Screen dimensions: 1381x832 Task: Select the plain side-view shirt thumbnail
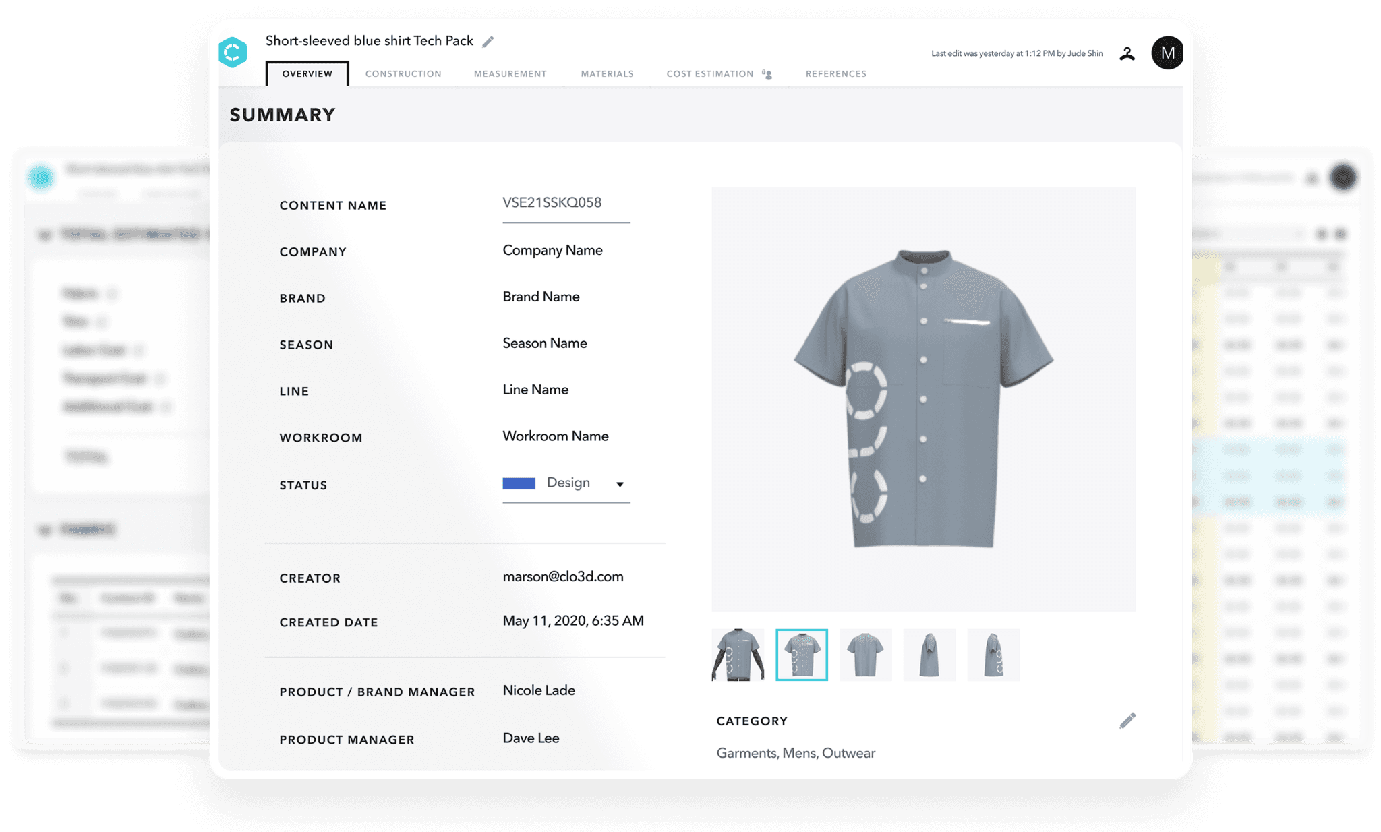[929, 655]
